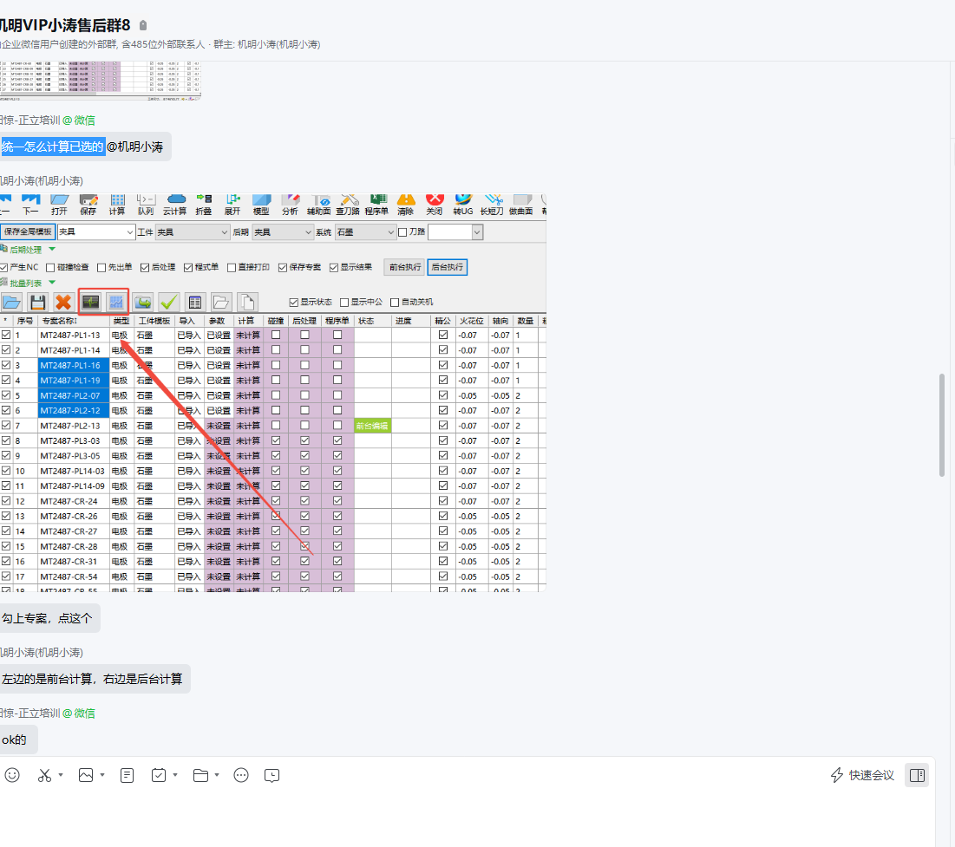Image resolution: width=955 pixels, height=847 pixels.
Task: Click the send picture icon
Action: point(86,775)
